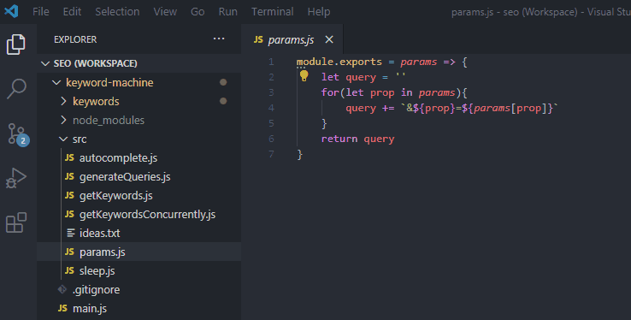The height and width of the screenshot is (320, 631).
Task: Click line number 7 in the gutter
Action: (271, 154)
